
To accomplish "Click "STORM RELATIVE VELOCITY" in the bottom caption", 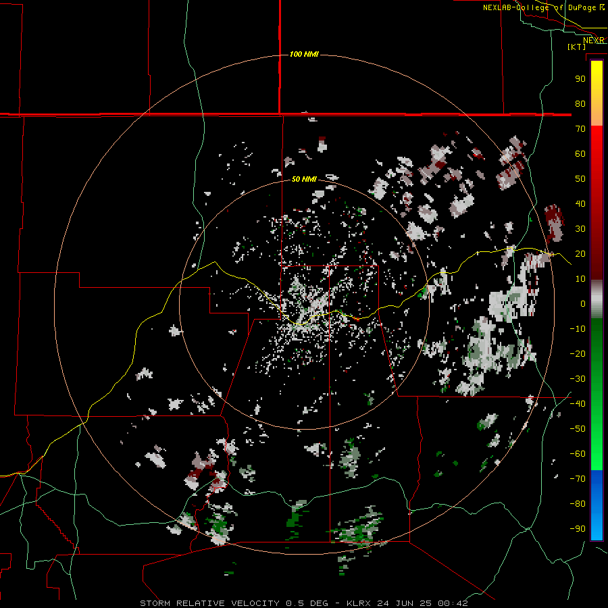I will click(209, 603).
